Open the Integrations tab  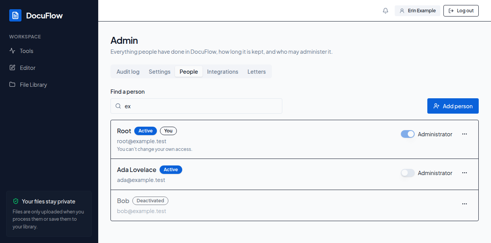tap(222, 71)
